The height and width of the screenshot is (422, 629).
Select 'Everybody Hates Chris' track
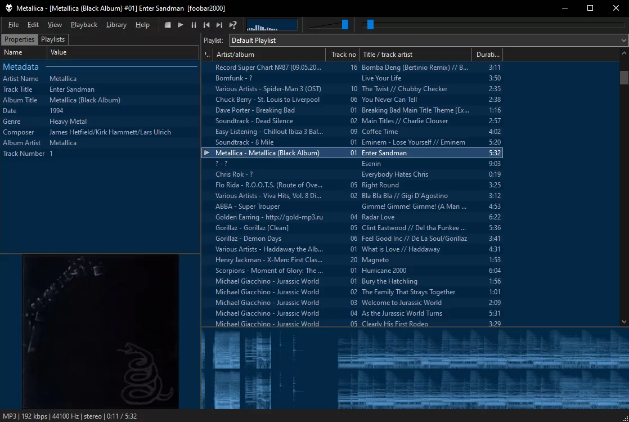352,174
